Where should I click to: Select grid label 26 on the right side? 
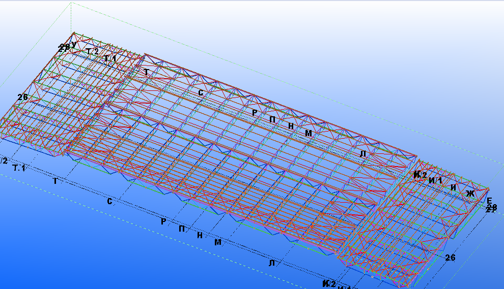pyautogui.click(x=450, y=258)
